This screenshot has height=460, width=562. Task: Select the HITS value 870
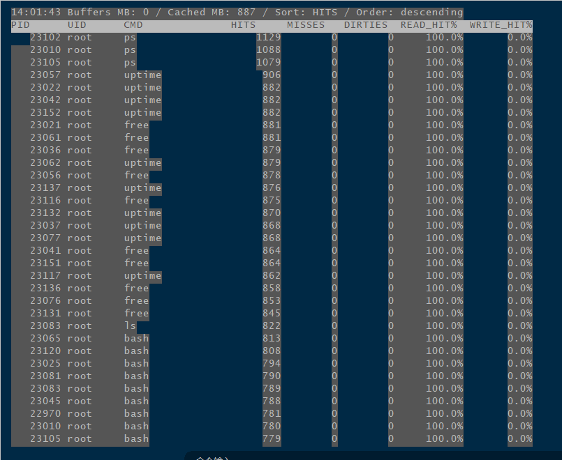tap(272, 213)
